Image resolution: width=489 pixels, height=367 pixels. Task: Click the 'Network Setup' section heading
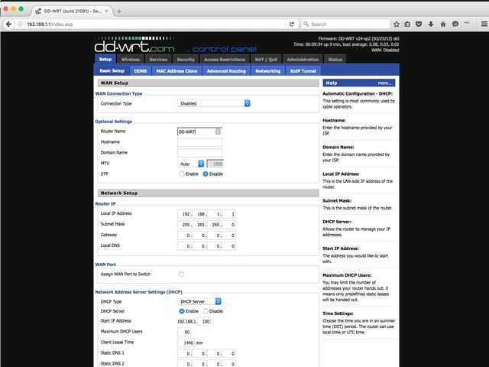click(x=119, y=193)
